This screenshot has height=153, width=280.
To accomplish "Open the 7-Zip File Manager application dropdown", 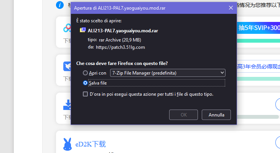I will [168, 73].
